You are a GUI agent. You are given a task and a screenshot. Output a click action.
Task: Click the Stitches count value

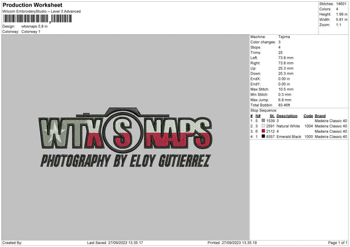(x=341, y=4)
